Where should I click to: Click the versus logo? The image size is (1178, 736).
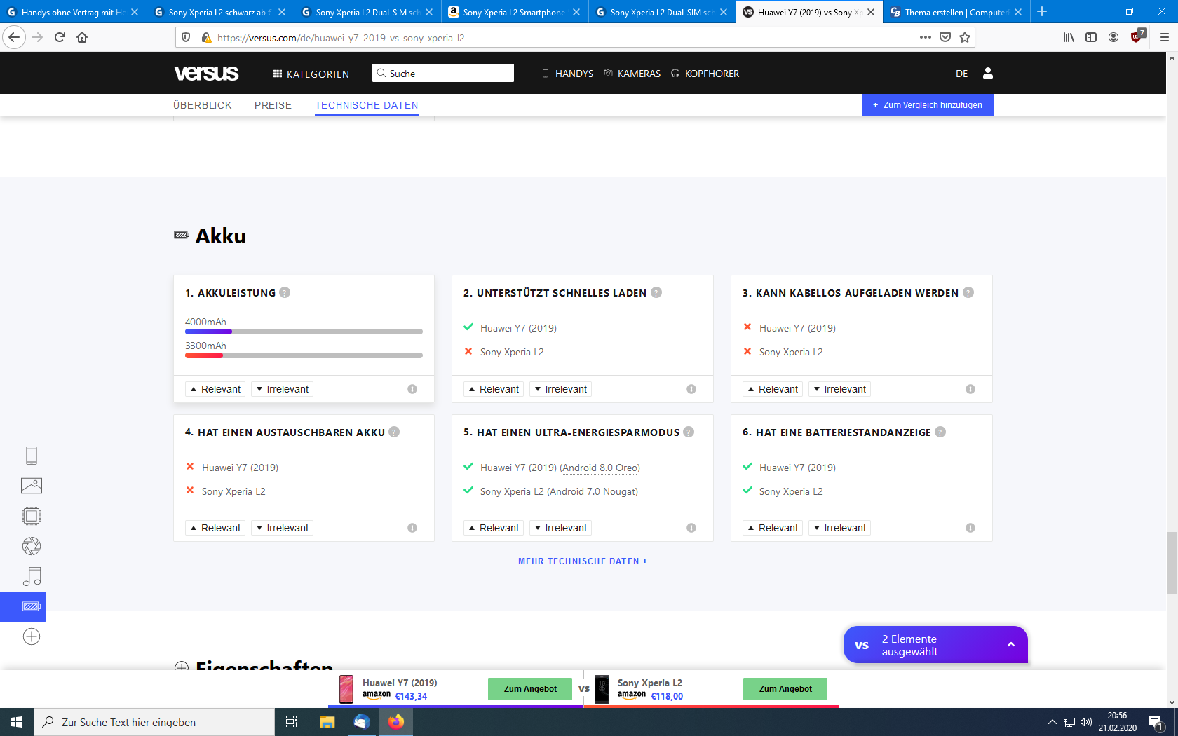[x=206, y=73]
